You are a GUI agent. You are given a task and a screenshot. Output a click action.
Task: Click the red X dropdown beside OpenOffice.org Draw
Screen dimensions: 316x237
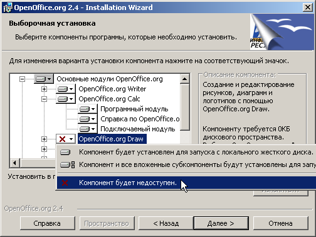(x=65, y=139)
